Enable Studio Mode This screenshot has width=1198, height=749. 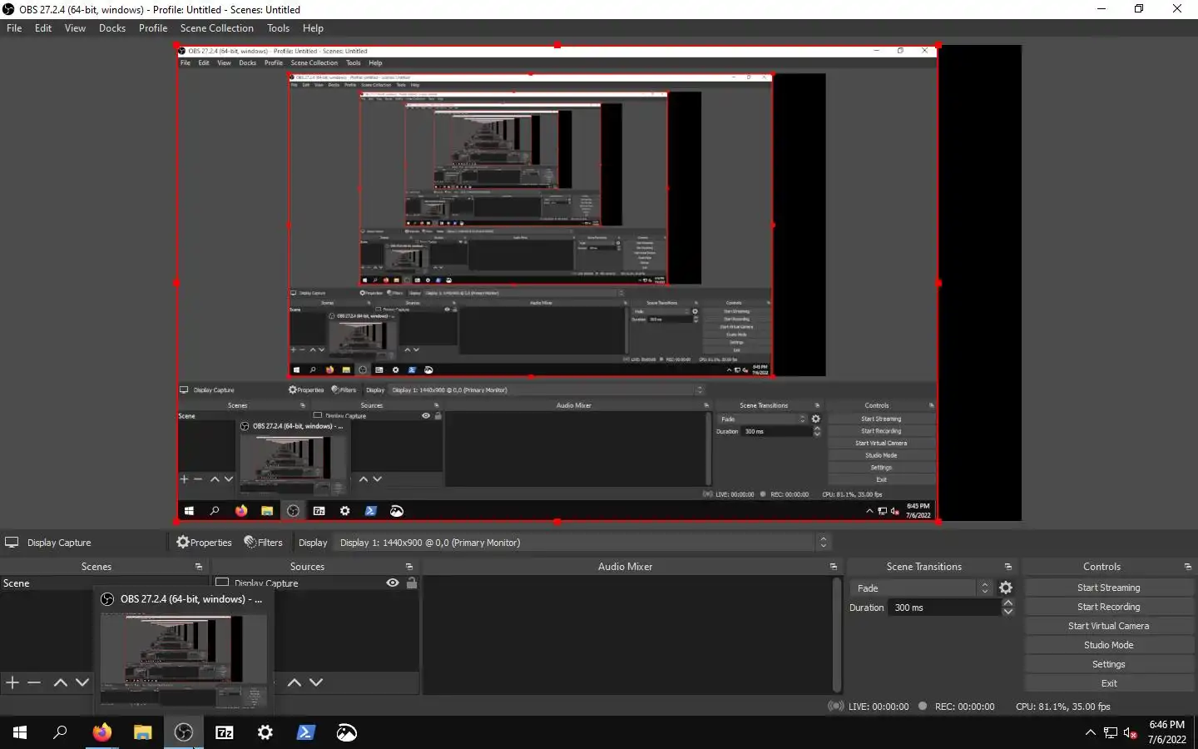click(x=1109, y=645)
